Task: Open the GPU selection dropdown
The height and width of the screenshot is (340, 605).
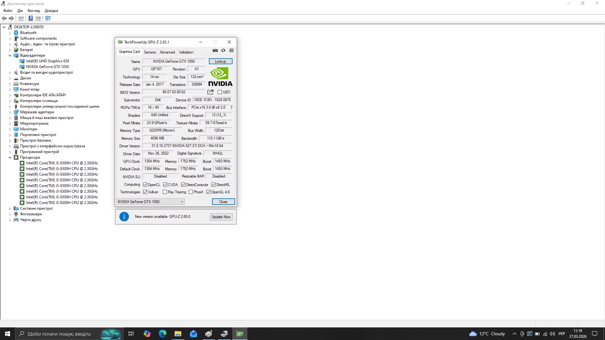Action: pyautogui.click(x=151, y=202)
